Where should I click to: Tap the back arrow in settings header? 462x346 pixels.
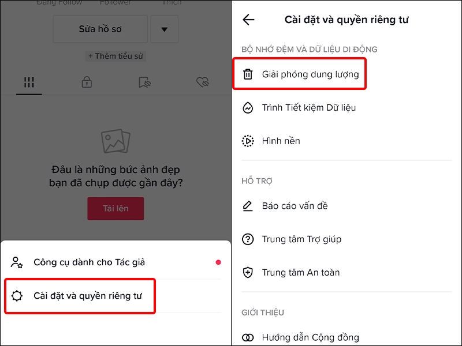tap(248, 20)
